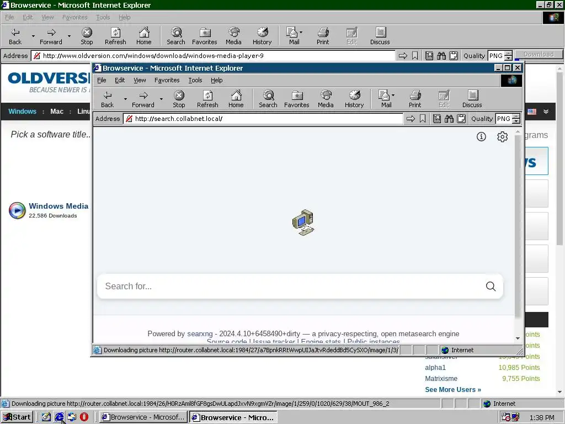
Task: Click Stop in the background window toolbar
Action: (x=87, y=36)
